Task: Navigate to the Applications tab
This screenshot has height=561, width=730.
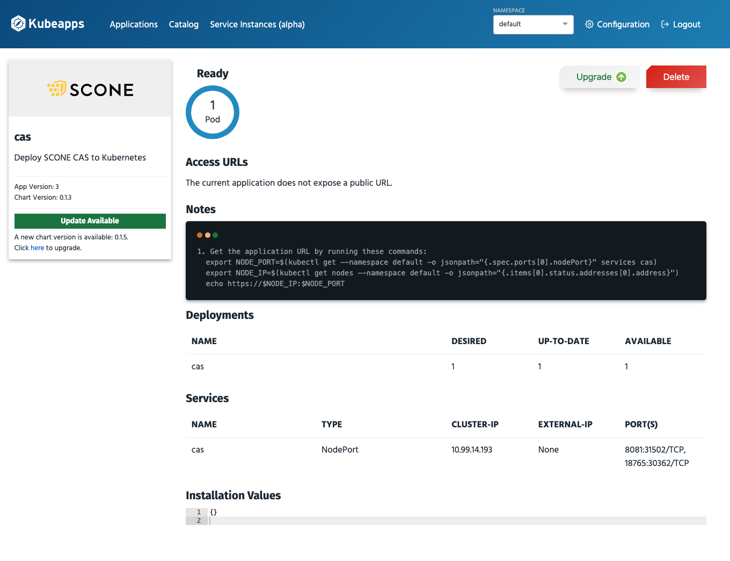Action: pos(134,24)
